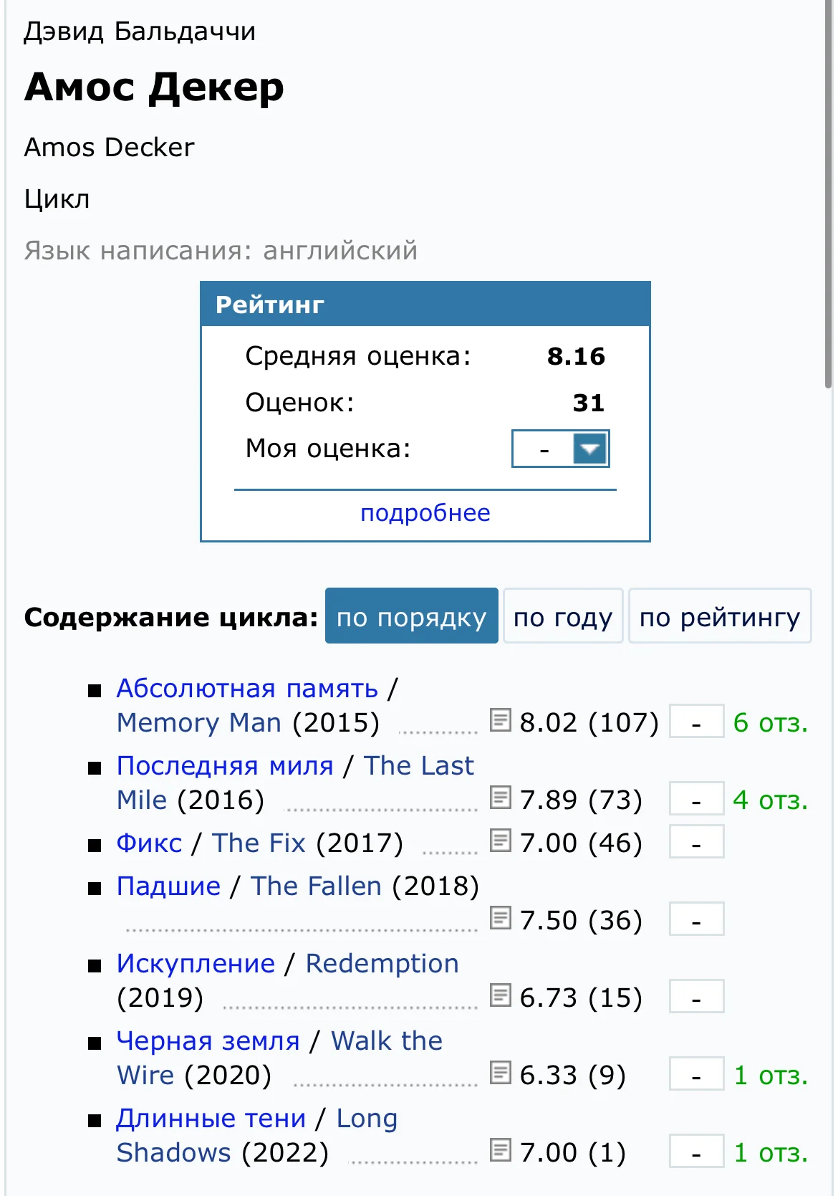Click the rating input box for Walk the Wire

pyautogui.click(x=695, y=1073)
